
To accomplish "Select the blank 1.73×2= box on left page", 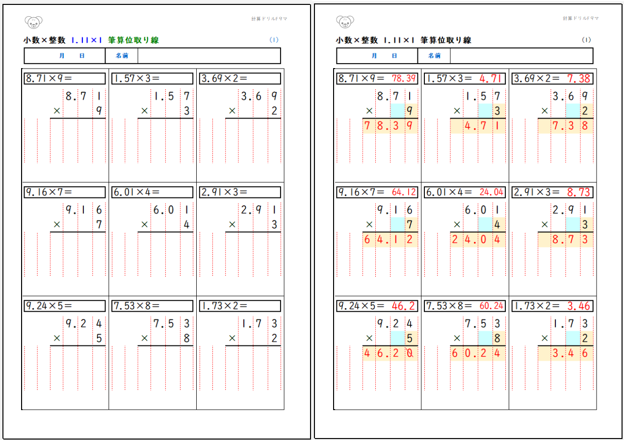I will point(240,306).
